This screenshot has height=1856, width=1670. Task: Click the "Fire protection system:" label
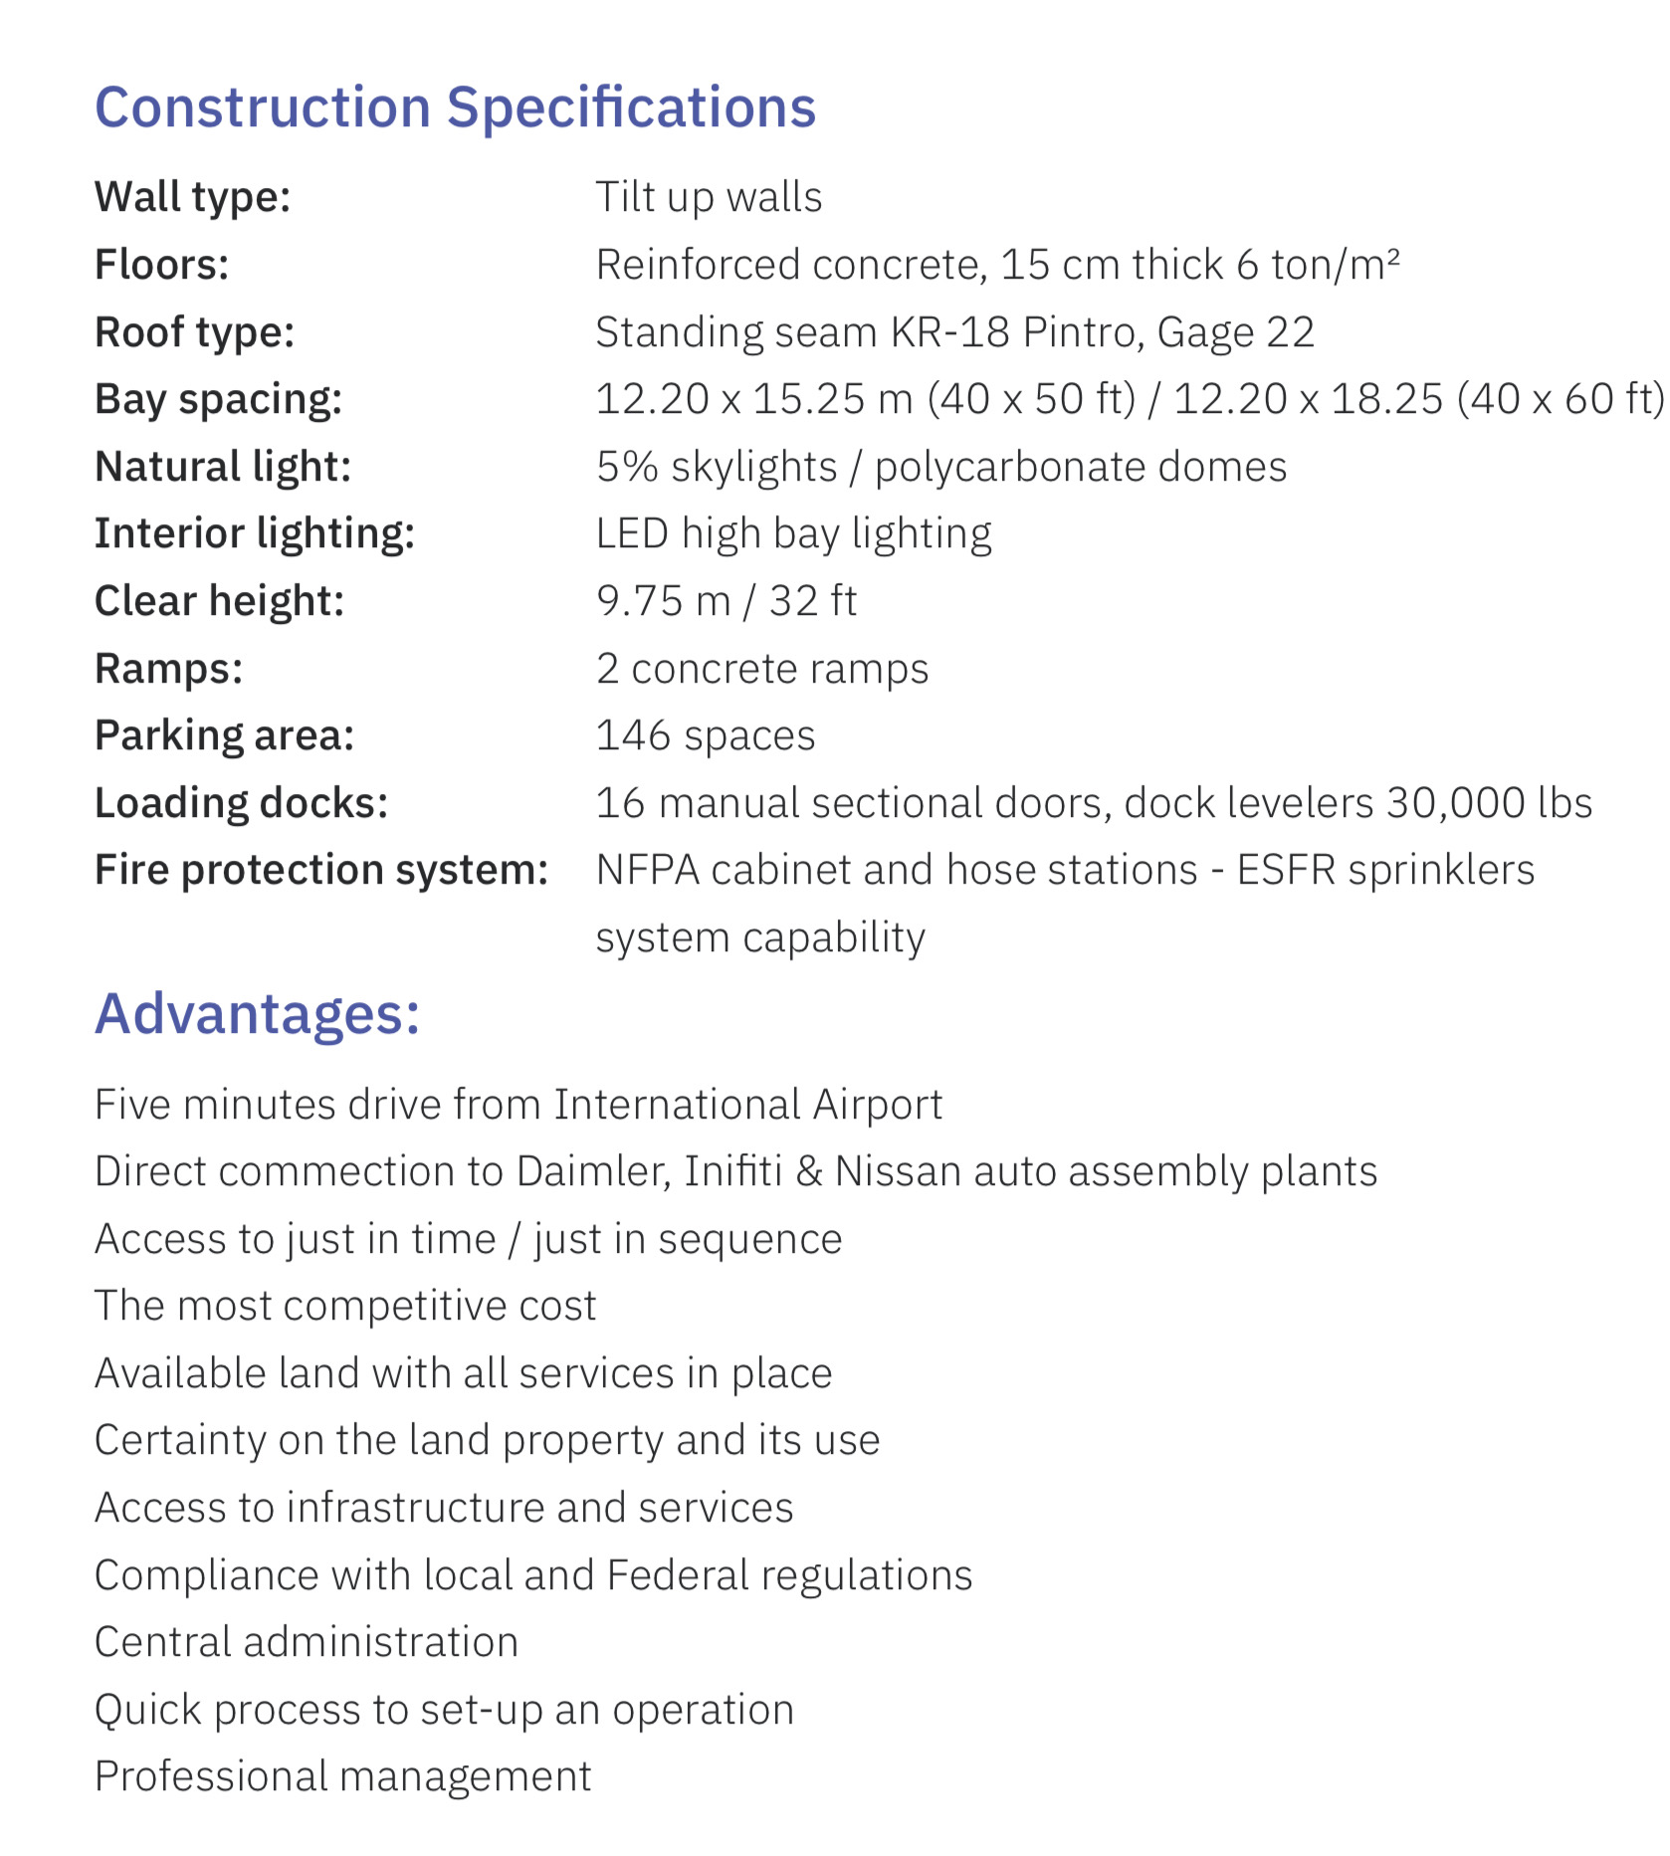point(320,870)
